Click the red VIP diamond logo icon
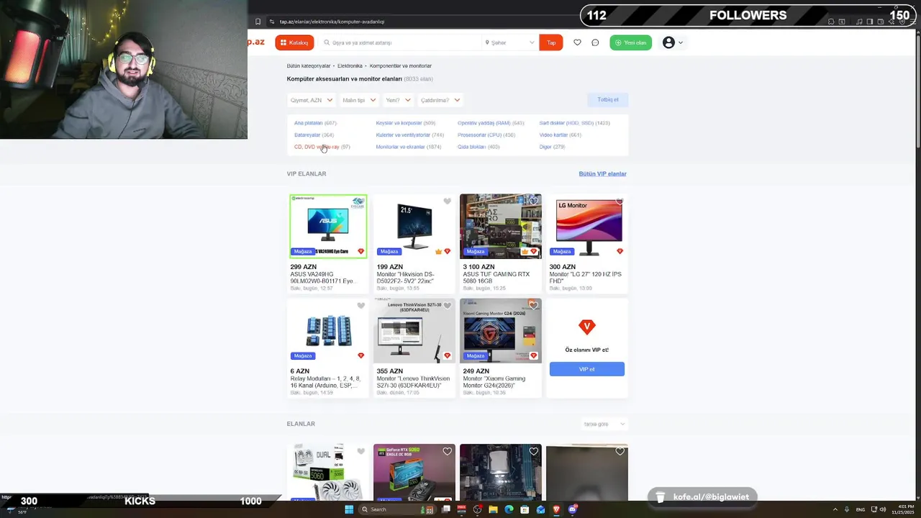The image size is (921, 518). pyautogui.click(x=587, y=327)
